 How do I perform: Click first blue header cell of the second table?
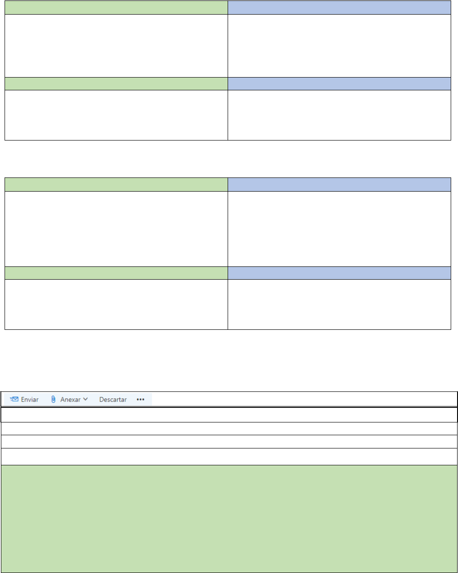339,184
